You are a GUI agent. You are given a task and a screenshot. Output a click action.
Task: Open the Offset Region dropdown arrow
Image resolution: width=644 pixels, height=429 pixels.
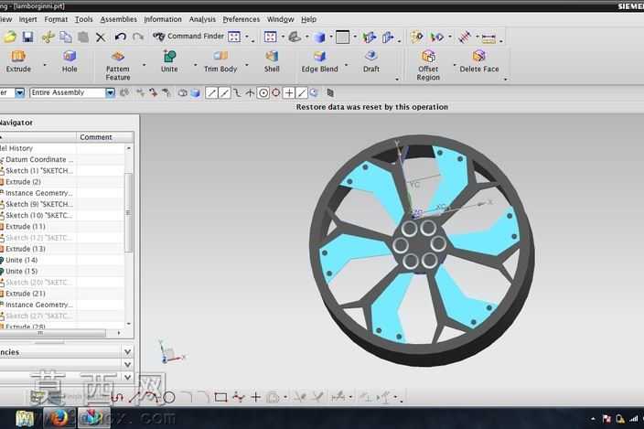(455, 65)
